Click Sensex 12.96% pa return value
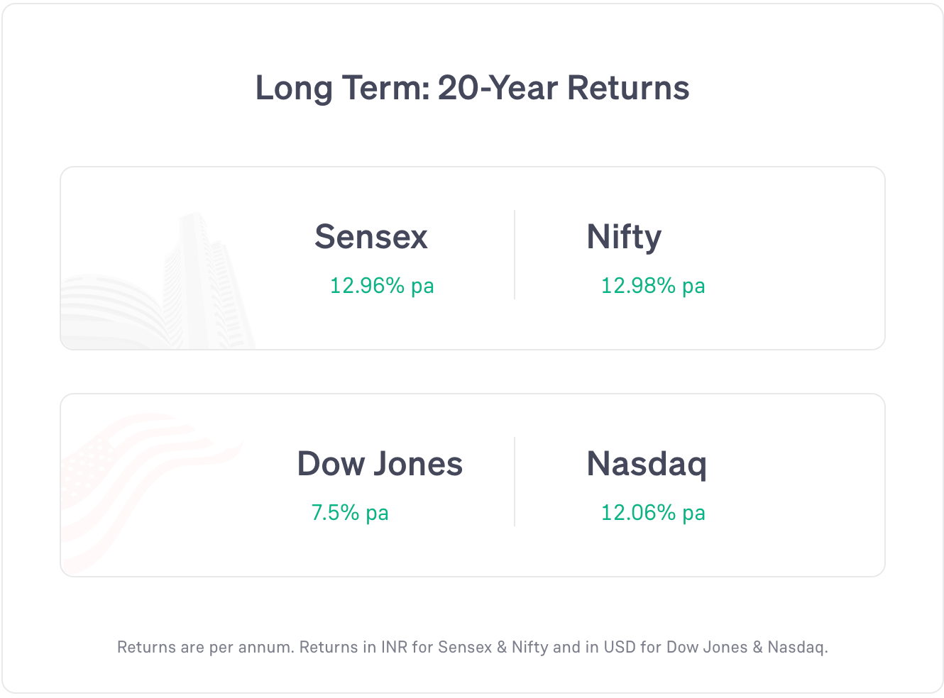The image size is (944, 698). 382,286
